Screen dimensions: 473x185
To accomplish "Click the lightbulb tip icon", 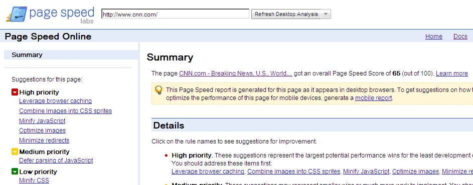I will point(159,90).
